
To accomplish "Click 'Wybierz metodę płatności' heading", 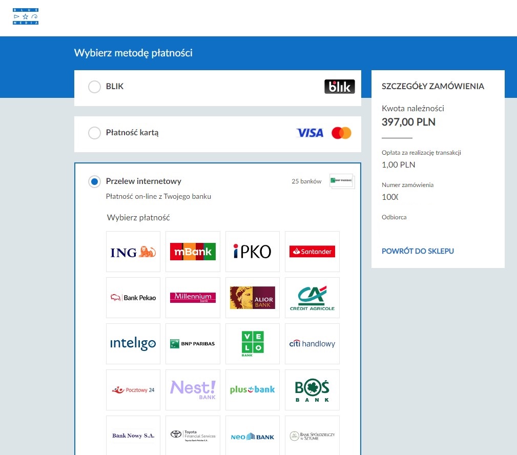I will [133, 53].
